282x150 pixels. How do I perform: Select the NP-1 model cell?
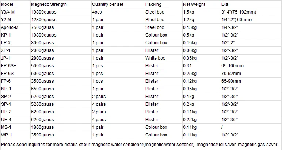pos(6,89)
